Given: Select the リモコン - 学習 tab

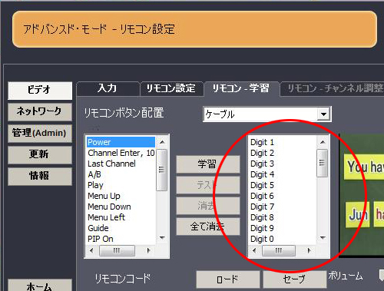Looking at the screenshot, I should [x=241, y=88].
